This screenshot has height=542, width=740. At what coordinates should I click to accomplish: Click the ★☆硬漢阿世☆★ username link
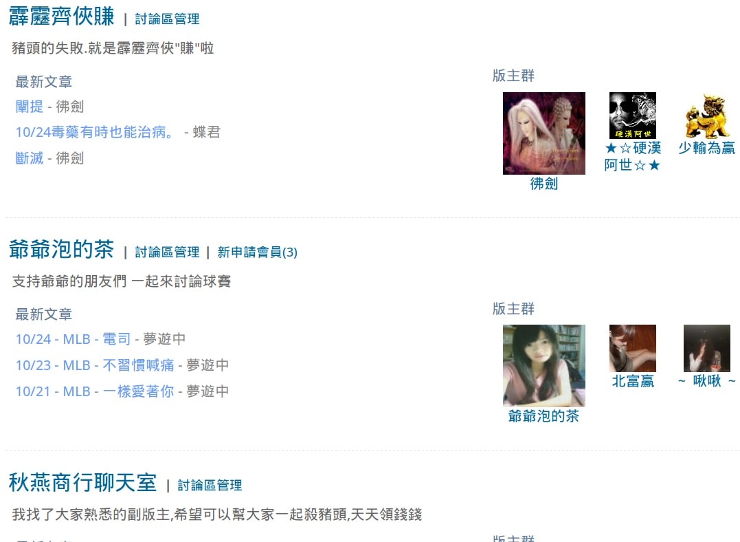point(632,156)
